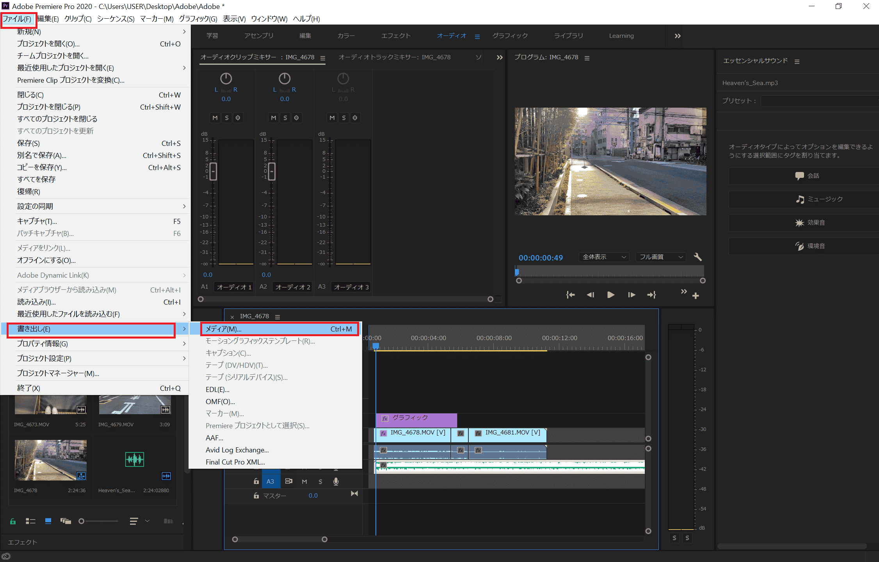Viewport: 879px width, 562px height.
Task: Tag clip as 会話 dialogue
Action: pos(804,176)
